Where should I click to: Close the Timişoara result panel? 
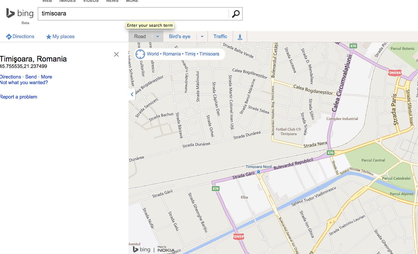[116, 54]
